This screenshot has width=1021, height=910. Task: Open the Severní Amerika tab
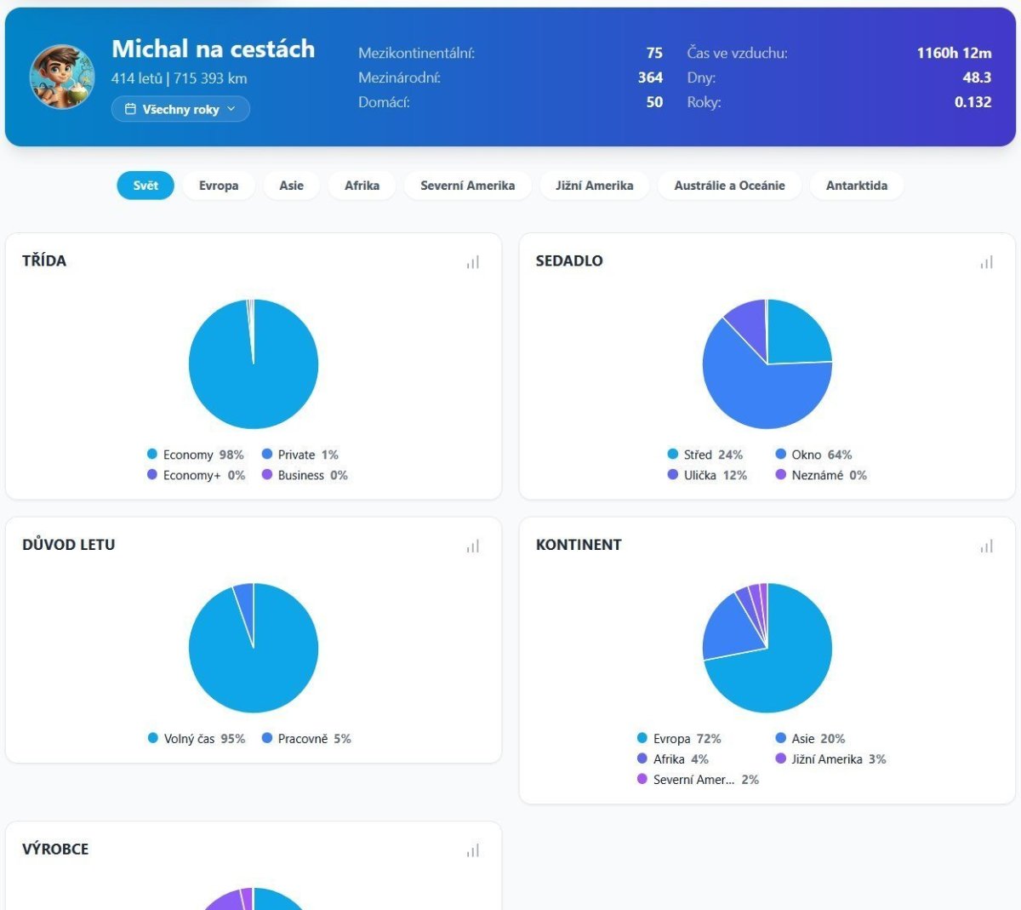coord(467,186)
